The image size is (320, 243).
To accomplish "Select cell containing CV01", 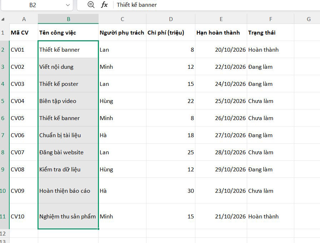I will coord(24,50).
